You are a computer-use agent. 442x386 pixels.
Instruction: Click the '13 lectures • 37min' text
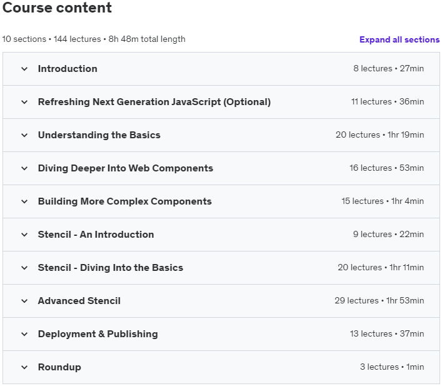coord(387,333)
